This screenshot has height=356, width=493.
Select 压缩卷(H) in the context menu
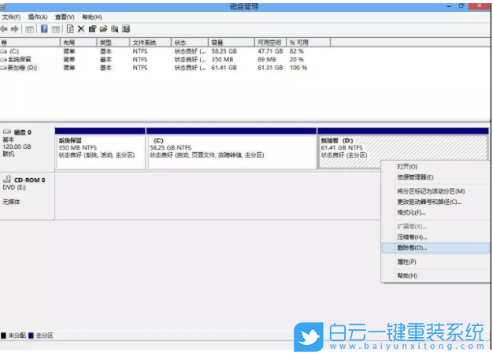(412, 237)
